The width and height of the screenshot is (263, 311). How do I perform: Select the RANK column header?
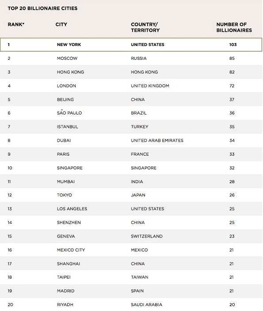click(x=16, y=24)
